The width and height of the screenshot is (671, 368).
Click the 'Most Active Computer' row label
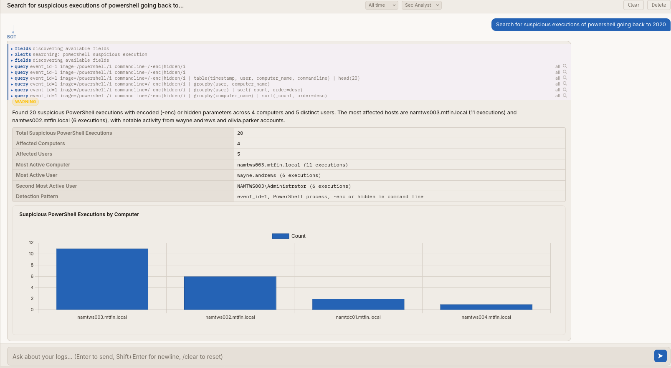pyautogui.click(x=43, y=165)
